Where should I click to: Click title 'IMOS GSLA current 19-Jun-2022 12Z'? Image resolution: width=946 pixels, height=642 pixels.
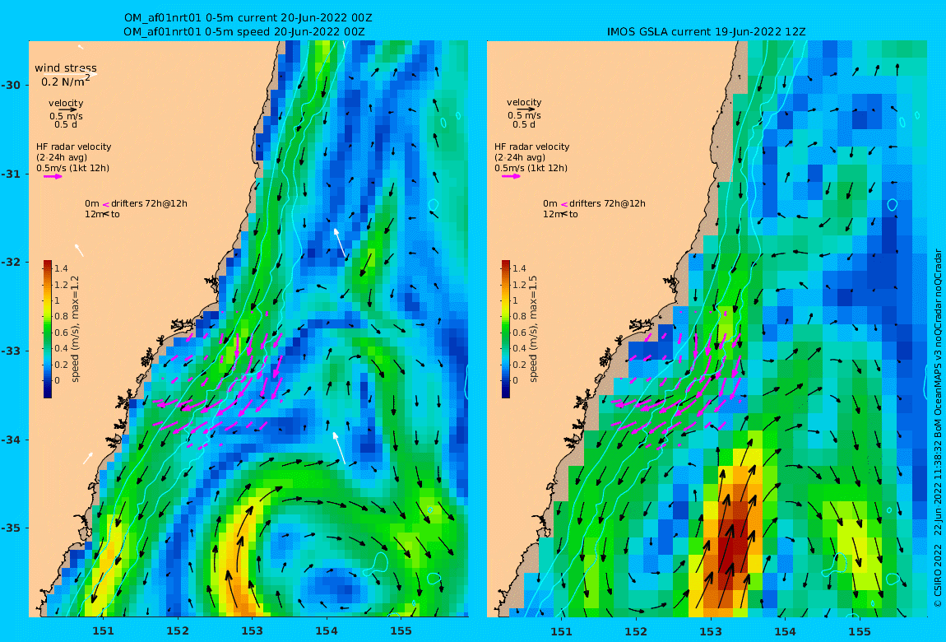(x=706, y=31)
